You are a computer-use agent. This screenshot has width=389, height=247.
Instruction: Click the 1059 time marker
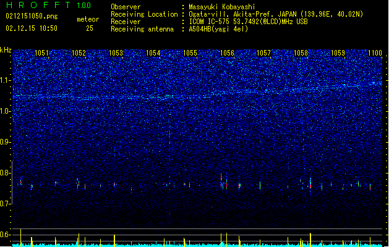[x=338, y=53]
